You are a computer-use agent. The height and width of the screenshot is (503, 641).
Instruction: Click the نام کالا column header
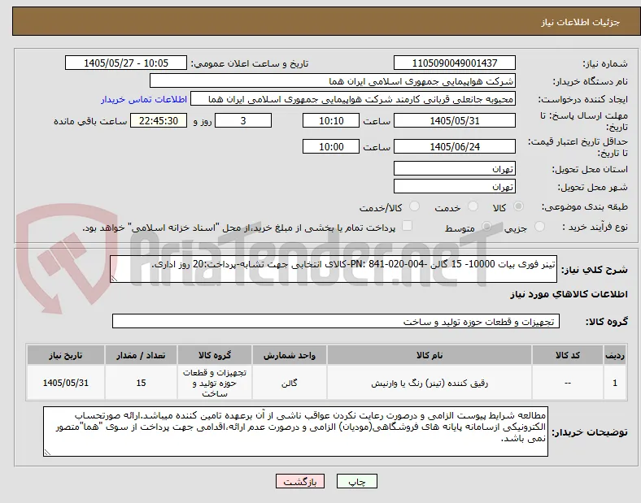(430, 355)
